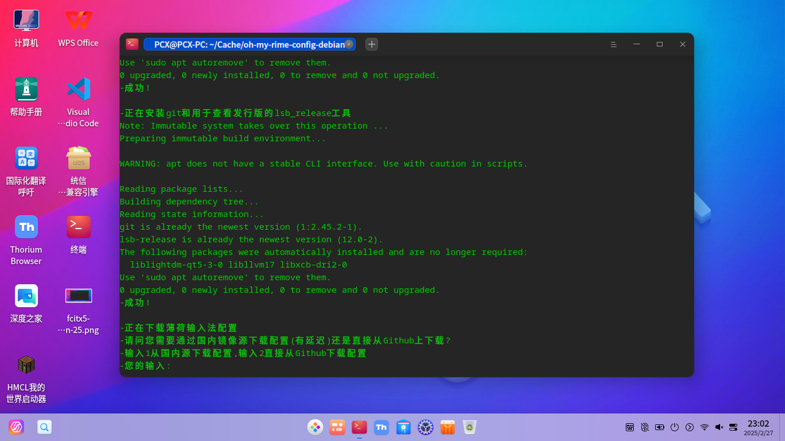Close the terminal window

tap(683, 44)
